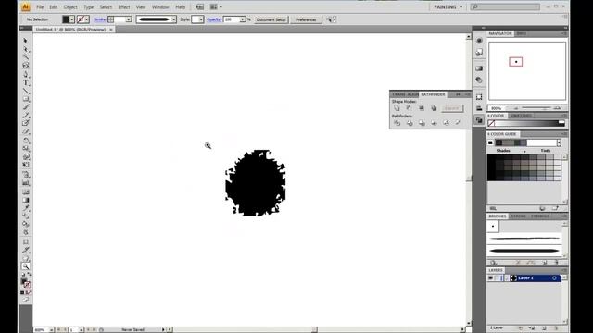This screenshot has height=333, width=593.
Task: Open the Effect menu
Action: coord(123,6)
